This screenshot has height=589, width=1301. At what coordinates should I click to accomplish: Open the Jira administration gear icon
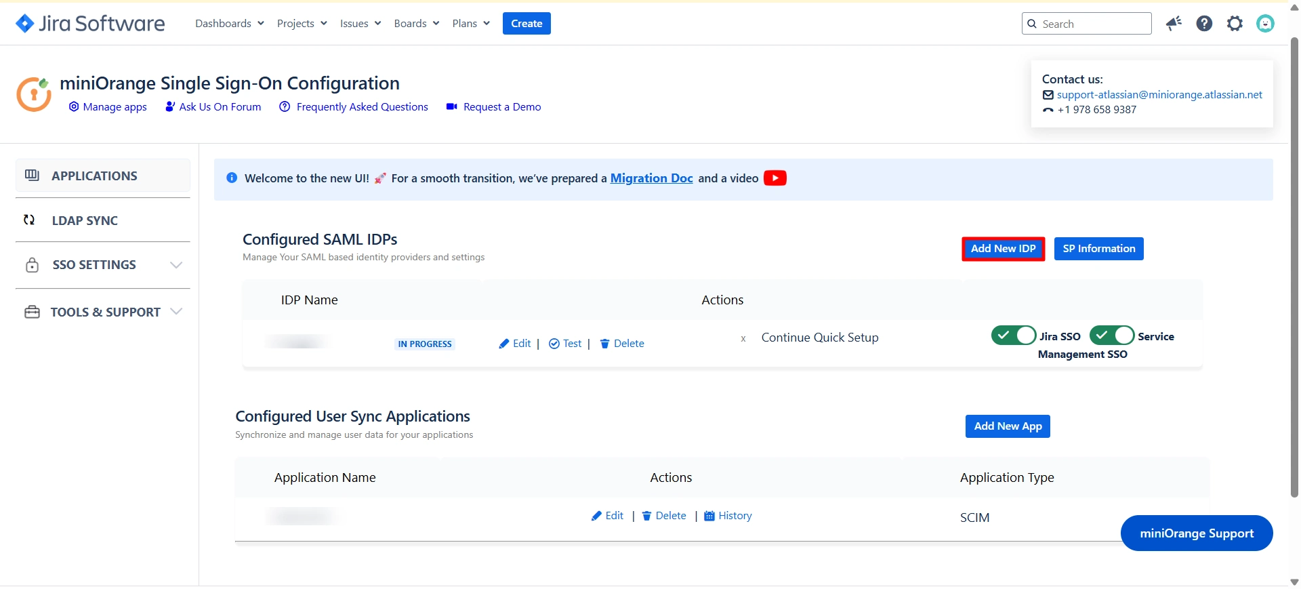click(x=1235, y=24)
